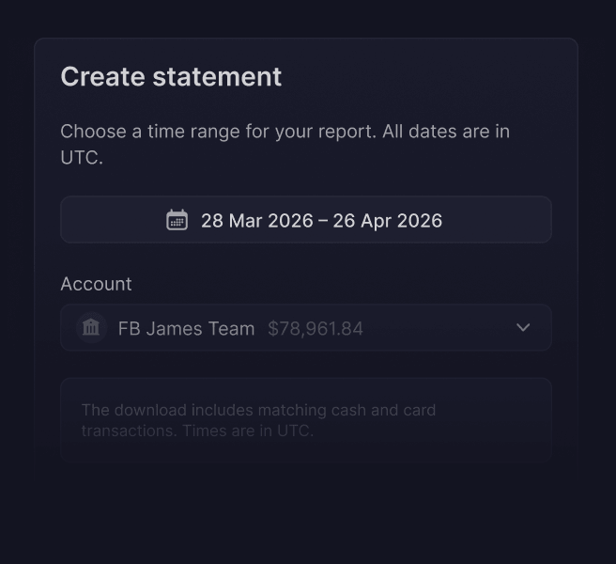Click the download info note box
The image size is (616, 564).
(x=306, y=419)
